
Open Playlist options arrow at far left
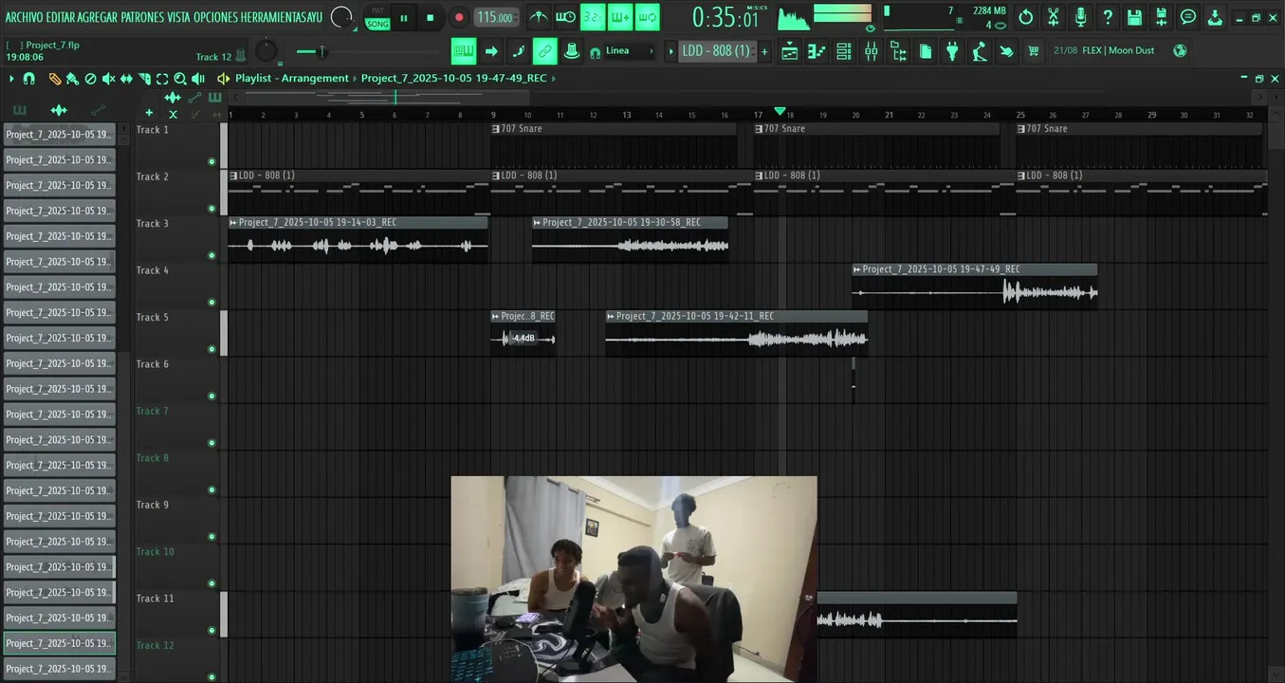pos(11,79)
